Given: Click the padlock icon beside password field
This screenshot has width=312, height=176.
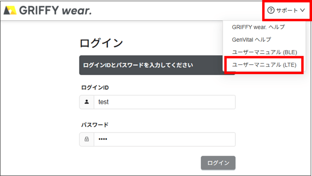Looking at the screenshot, I should coord(87,139).
